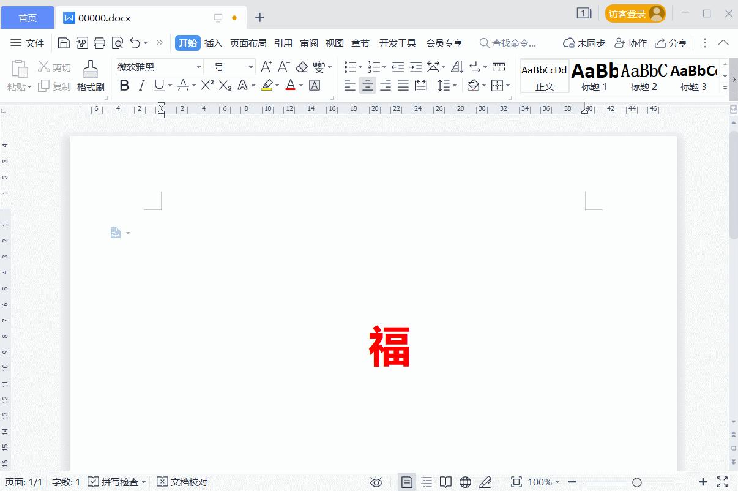Viewport: 738px width, 491px height.
Task: Toggle page layout view in status bar
Action: pyautogui.click(x=406, y=482)
